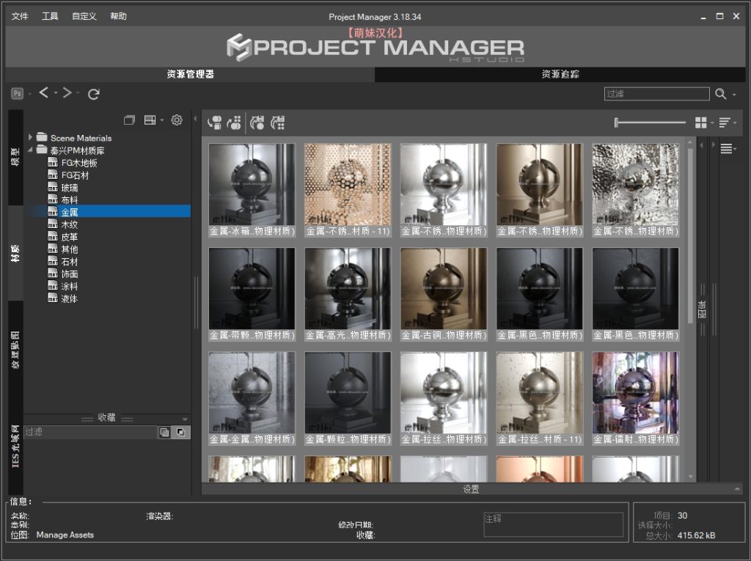Click the stacked-windows icon above the folder tree

coord(130,120)
